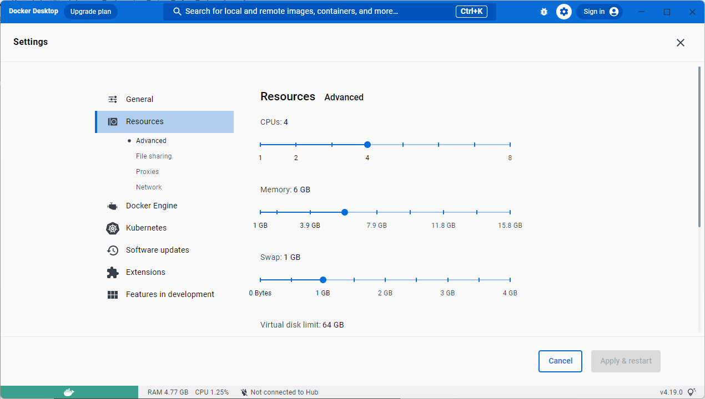Click the Extensions puzzle piece icon
This screenshot has height=399, width=705.
click(113, 272)
